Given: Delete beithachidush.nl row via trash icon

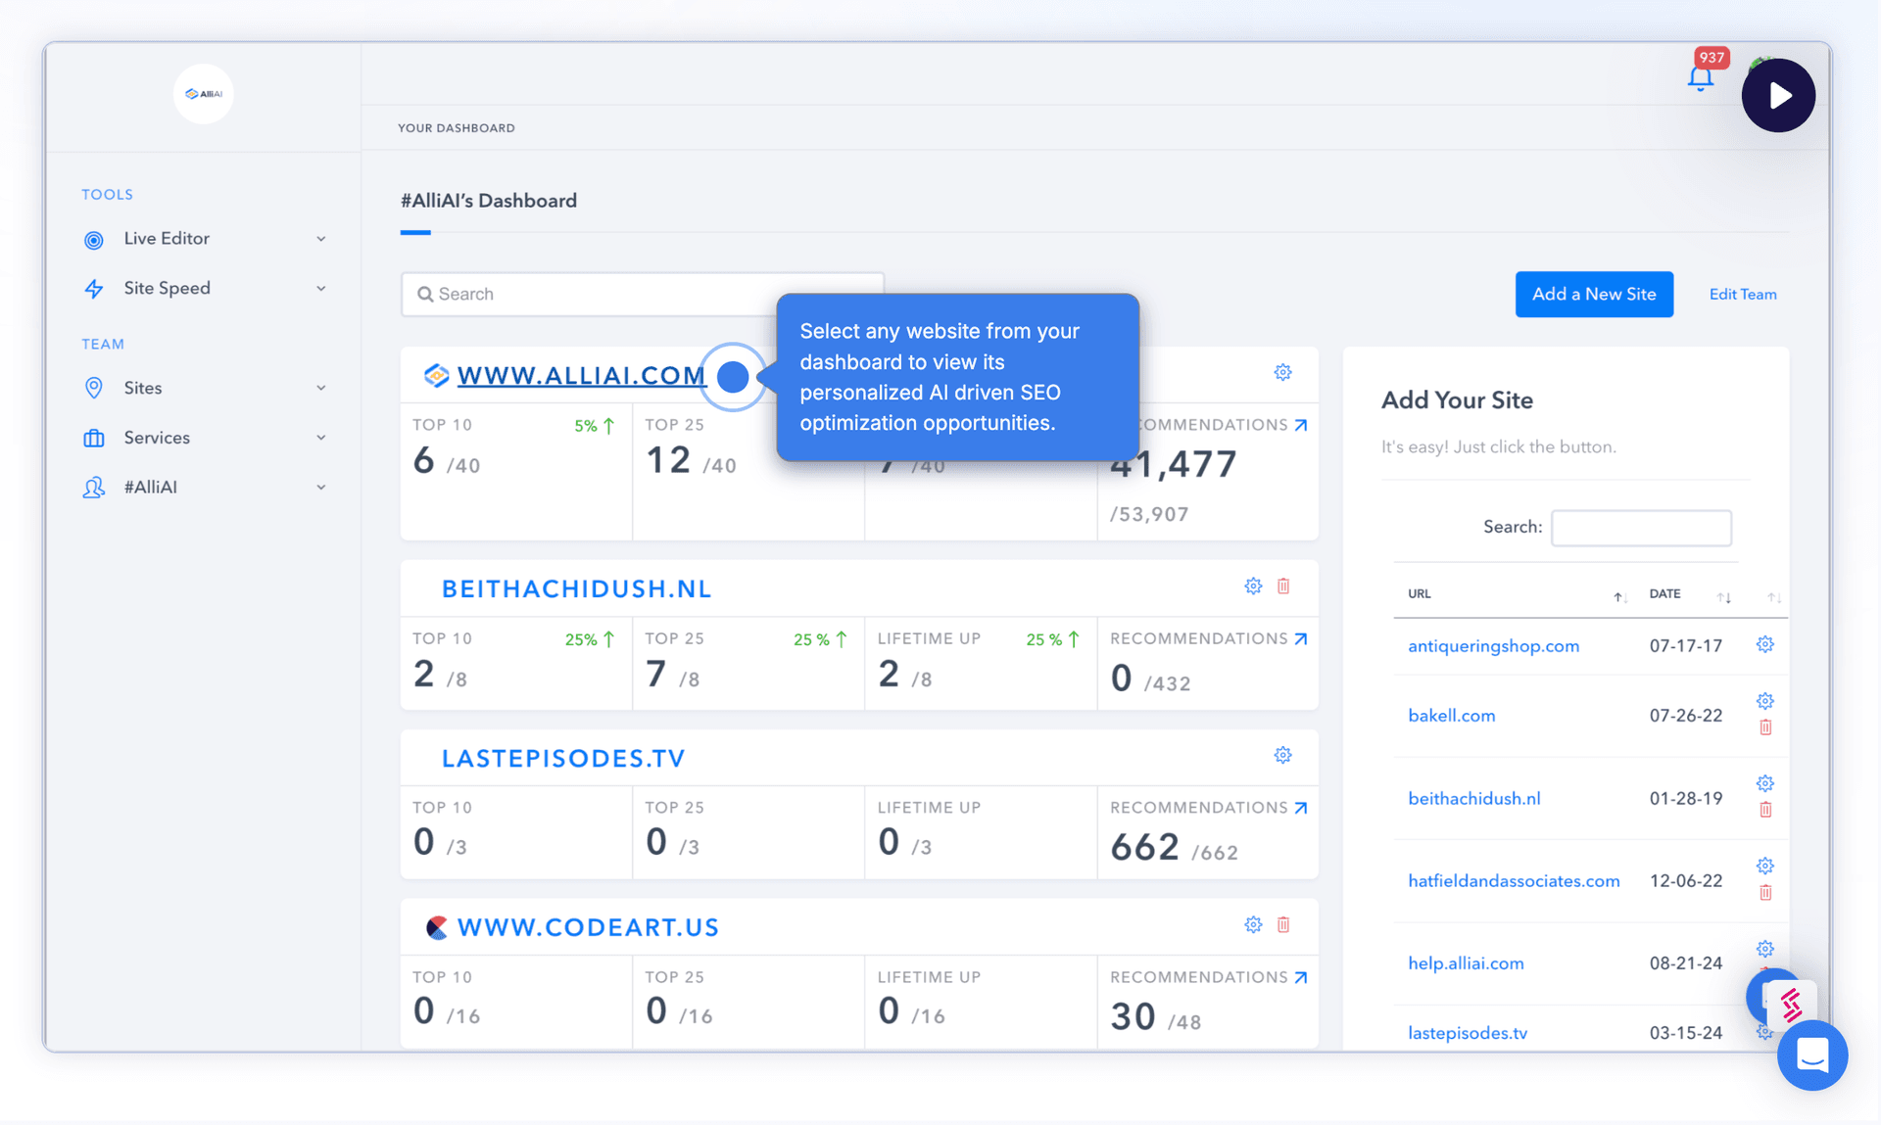Looking at the screenshot, I should [1765, 810].
